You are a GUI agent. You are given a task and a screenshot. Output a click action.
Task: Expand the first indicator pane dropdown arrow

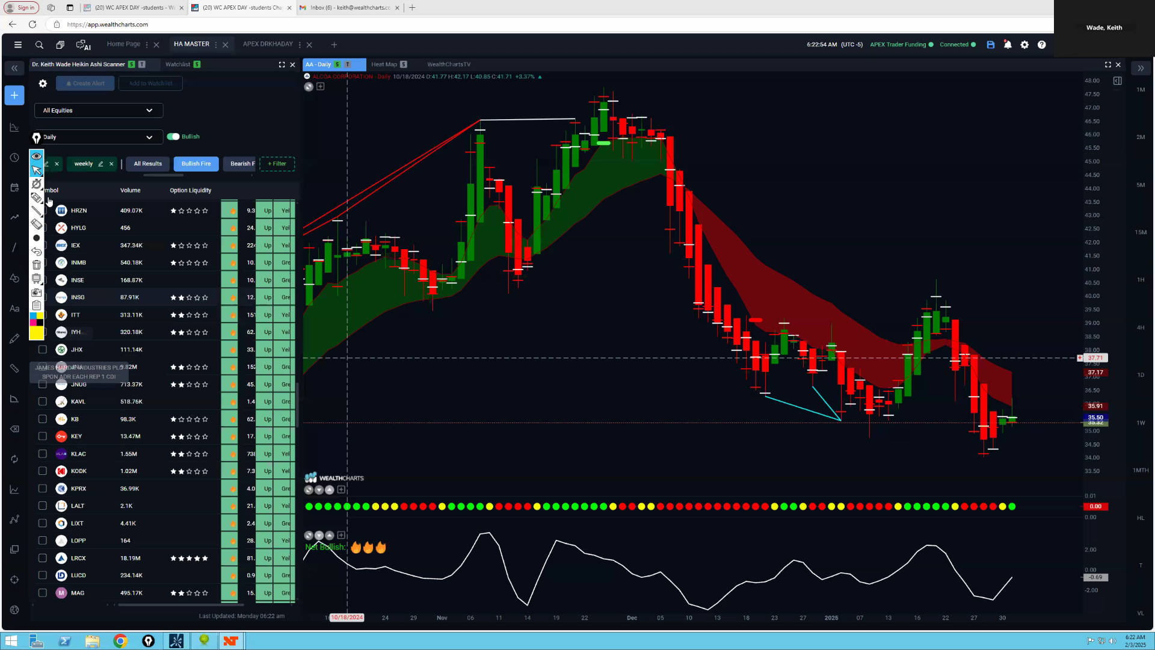click(x=319, y=490)
